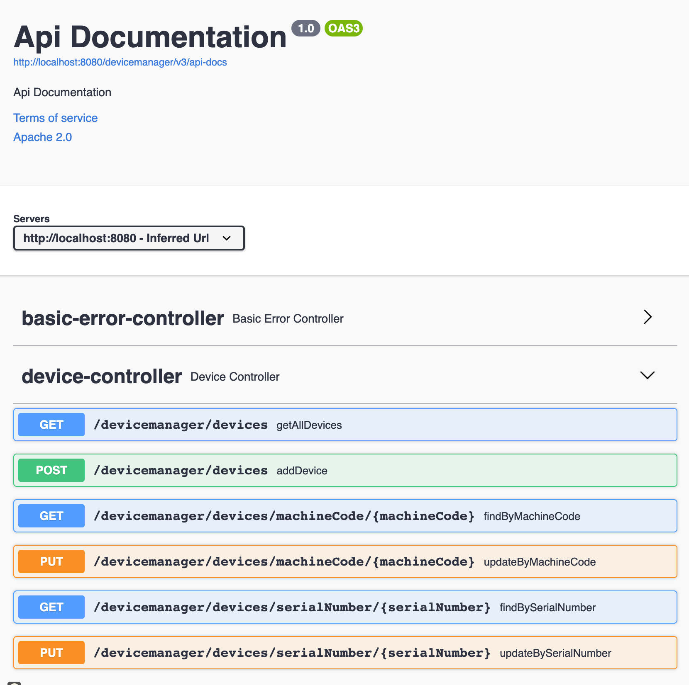
Task: Click the addDevice operation name
Action: (302, 471)
